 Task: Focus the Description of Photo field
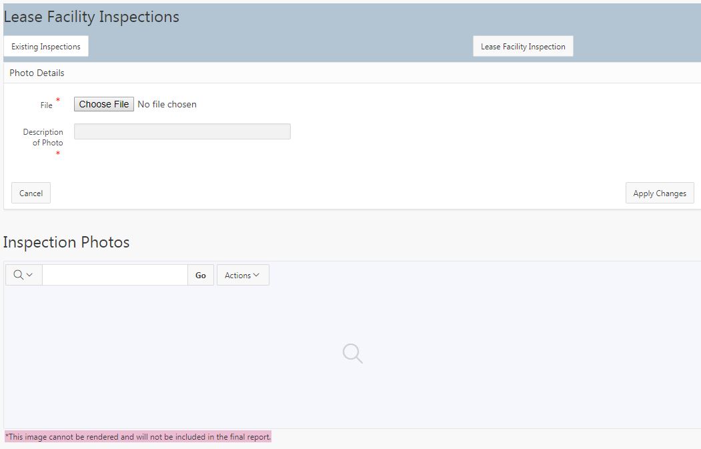tap(182, 131)
